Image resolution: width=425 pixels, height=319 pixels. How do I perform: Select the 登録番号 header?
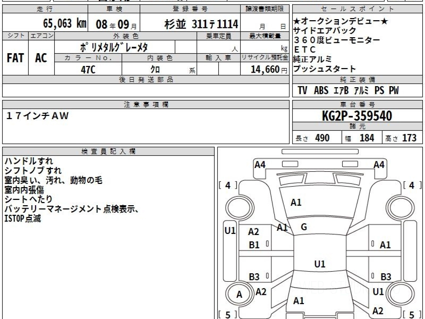pyautogui.click(x=191, y=9)
